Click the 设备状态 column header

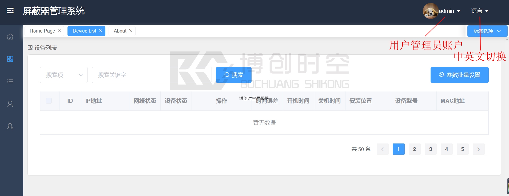tap(176, 101)
